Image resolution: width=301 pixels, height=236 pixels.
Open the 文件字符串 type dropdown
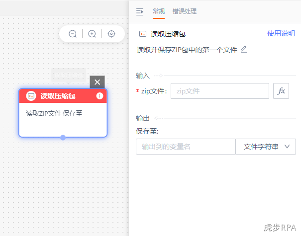coord(266,147)
